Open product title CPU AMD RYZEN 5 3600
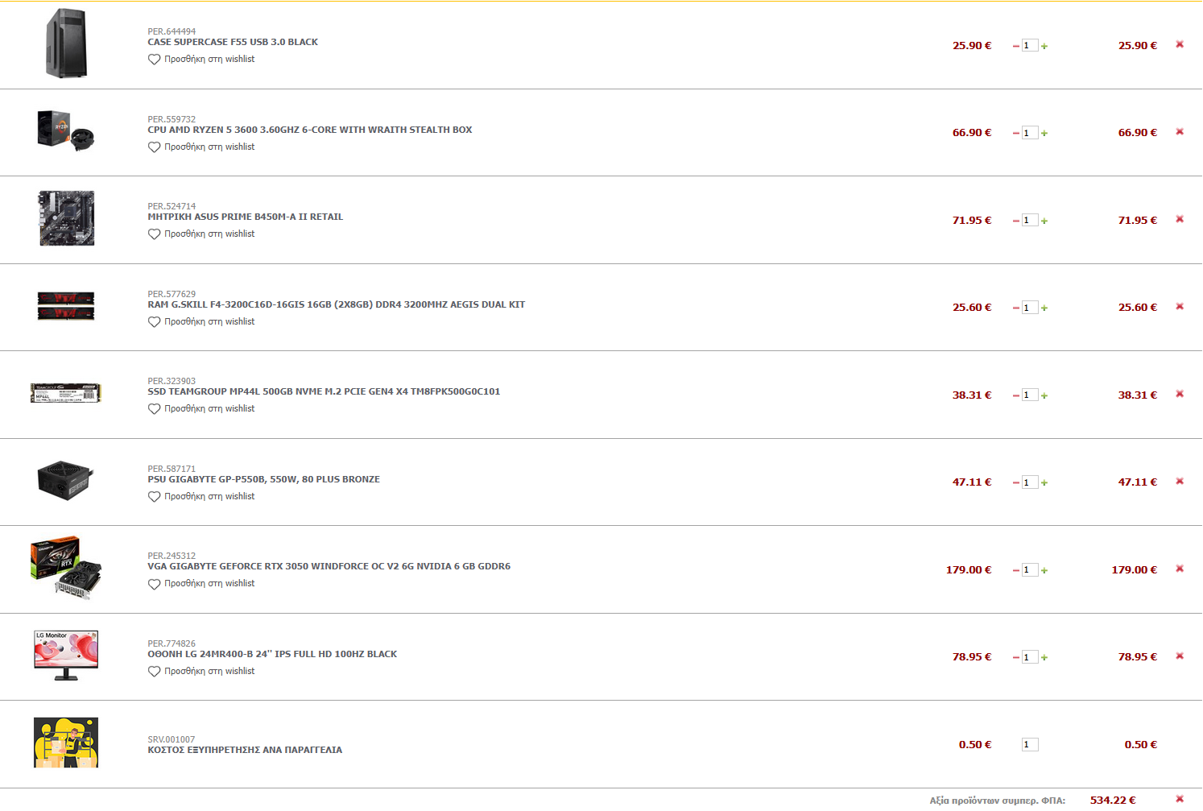Viewport: 1203px width, 811px height. (310, 130)
